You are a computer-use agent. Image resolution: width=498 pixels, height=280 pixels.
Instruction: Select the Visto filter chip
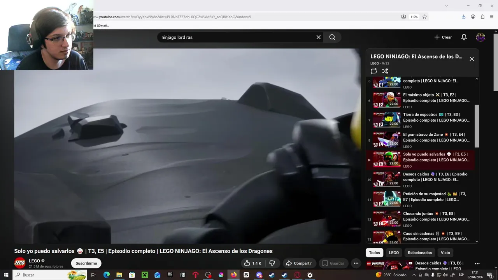click(445, 253)
